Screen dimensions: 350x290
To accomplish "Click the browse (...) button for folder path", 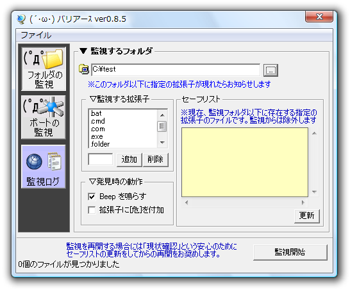I will 271,70.
